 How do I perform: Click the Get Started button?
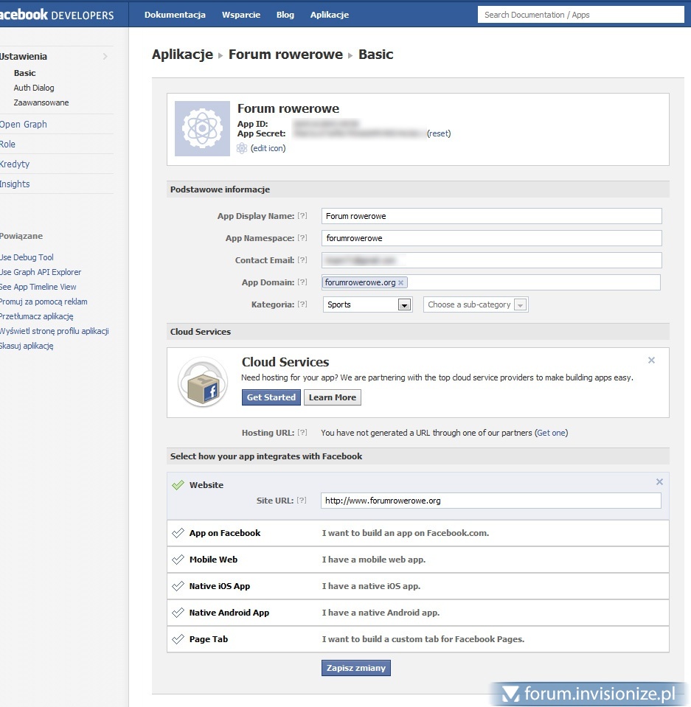[271, 397]
